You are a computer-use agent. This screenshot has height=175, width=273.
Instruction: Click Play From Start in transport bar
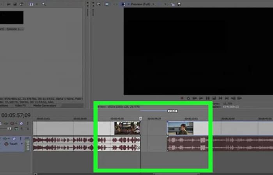195,98
